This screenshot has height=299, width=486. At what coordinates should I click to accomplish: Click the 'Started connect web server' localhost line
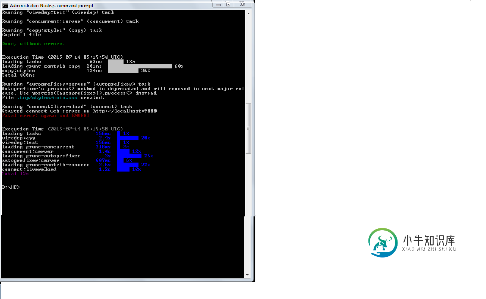click(79, 111)
